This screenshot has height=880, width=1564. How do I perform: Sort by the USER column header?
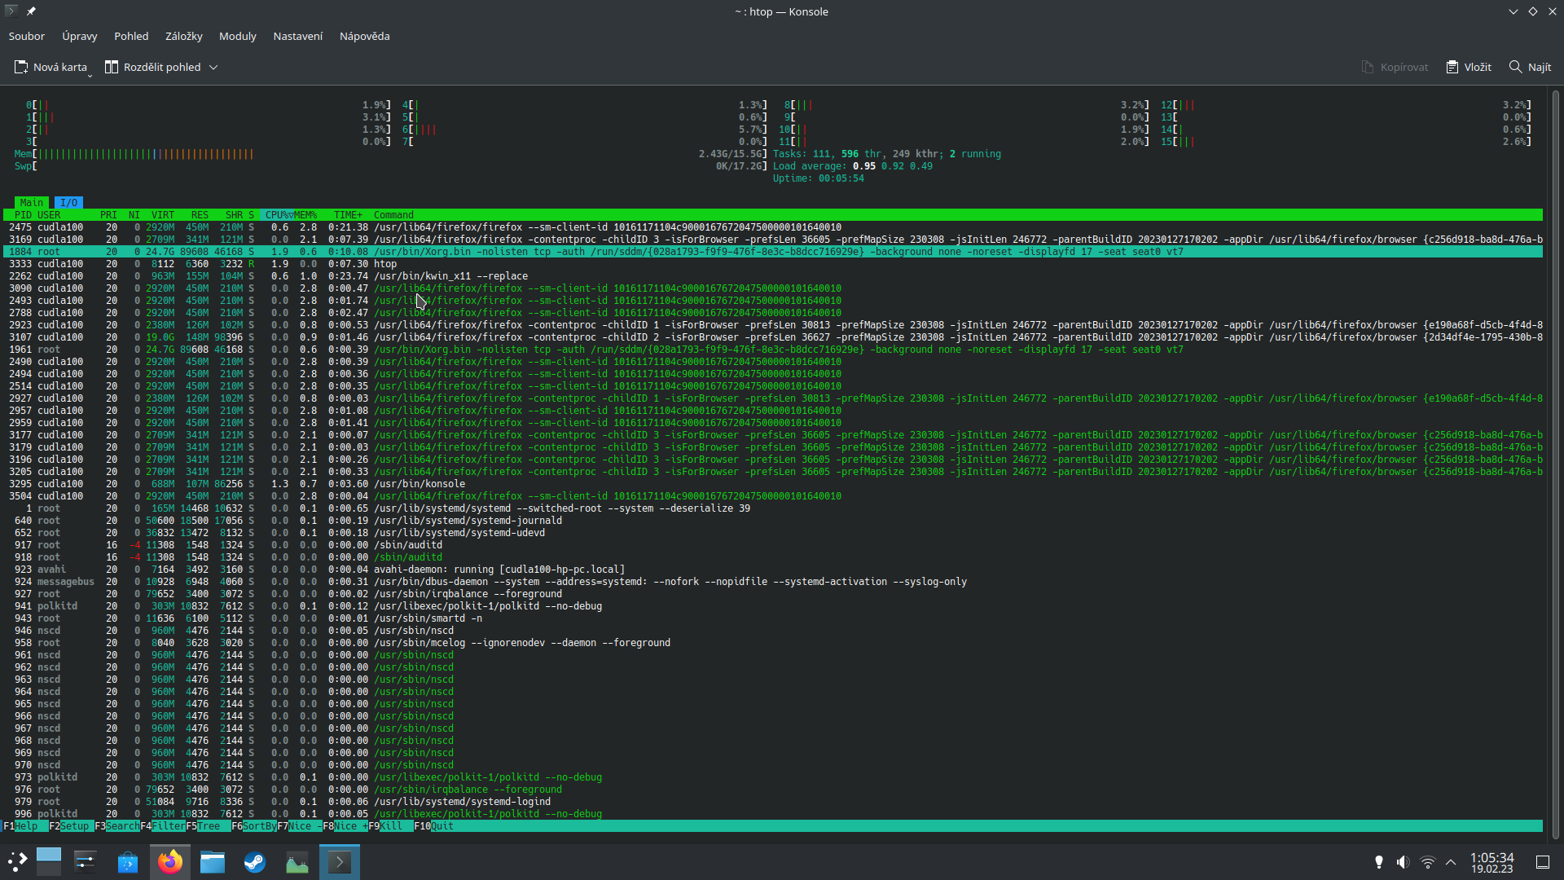coord(49,215)
